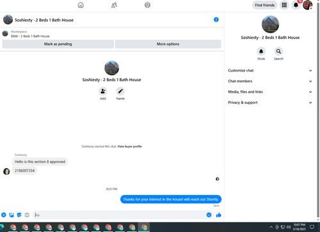Image resolution: width=320 pixels, height=232 pixels.
Task: Choose a GIF using the GIF icon
Action: coord(27,215)
